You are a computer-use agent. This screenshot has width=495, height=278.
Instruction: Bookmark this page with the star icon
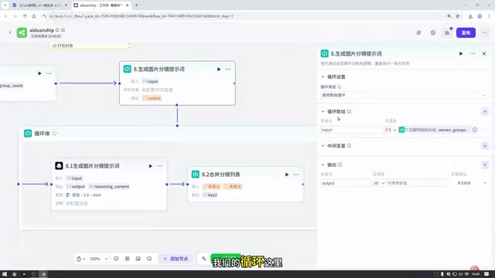(457, 16)
